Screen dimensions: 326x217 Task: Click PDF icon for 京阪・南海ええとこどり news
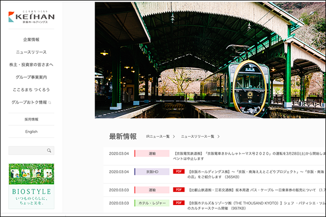coord(179,171)
